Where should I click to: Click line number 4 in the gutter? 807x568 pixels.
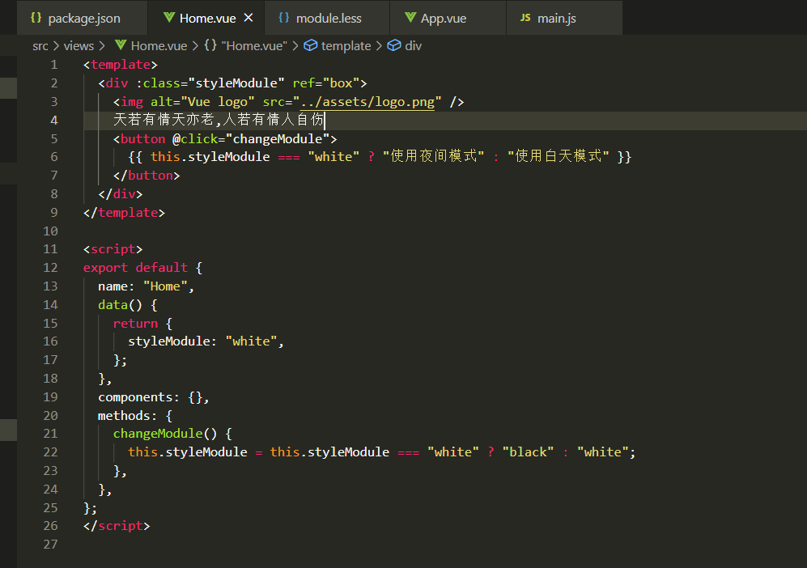(x=54, y=121)
